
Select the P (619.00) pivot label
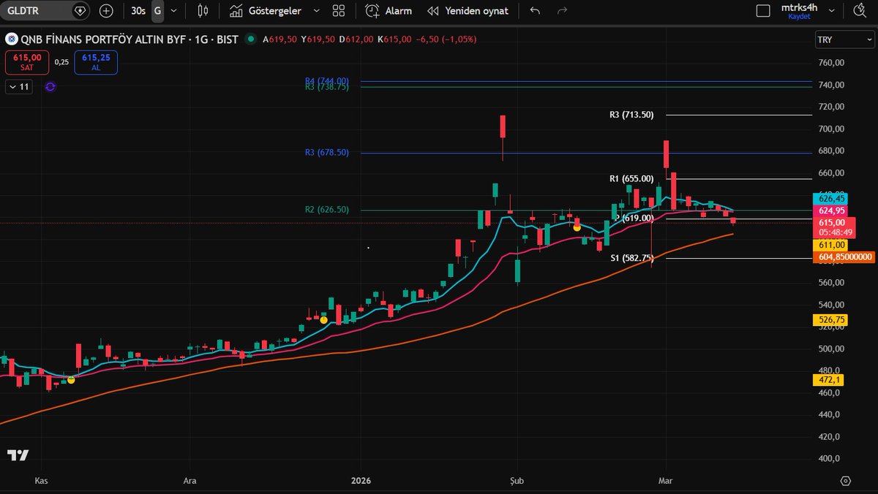[634, 218]
